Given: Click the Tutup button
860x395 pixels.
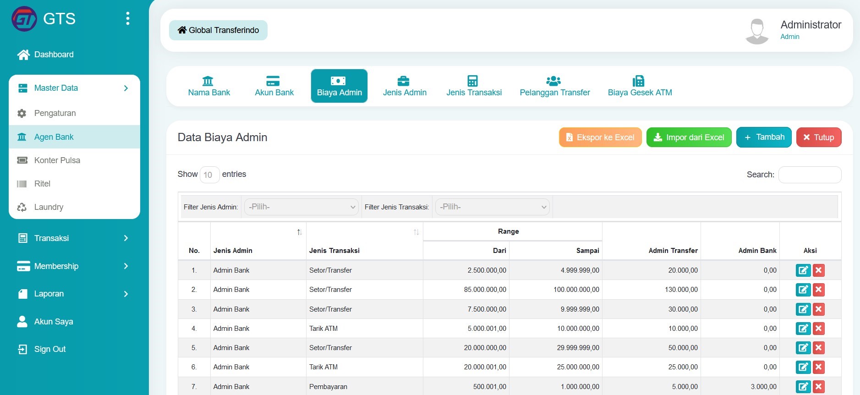Looking at the screenshot, I should (x=819, y=137).
